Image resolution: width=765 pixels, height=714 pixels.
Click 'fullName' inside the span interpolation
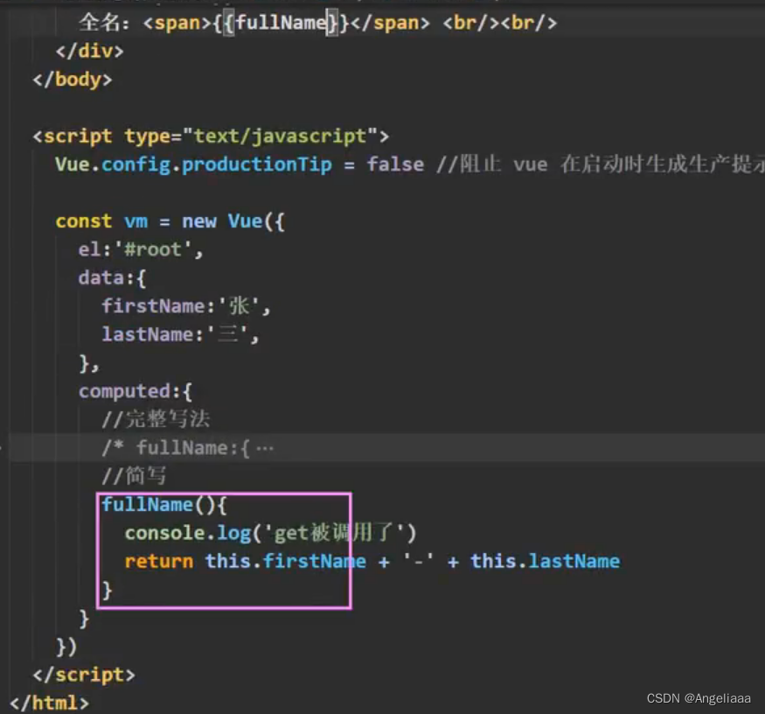click(281, 23)
